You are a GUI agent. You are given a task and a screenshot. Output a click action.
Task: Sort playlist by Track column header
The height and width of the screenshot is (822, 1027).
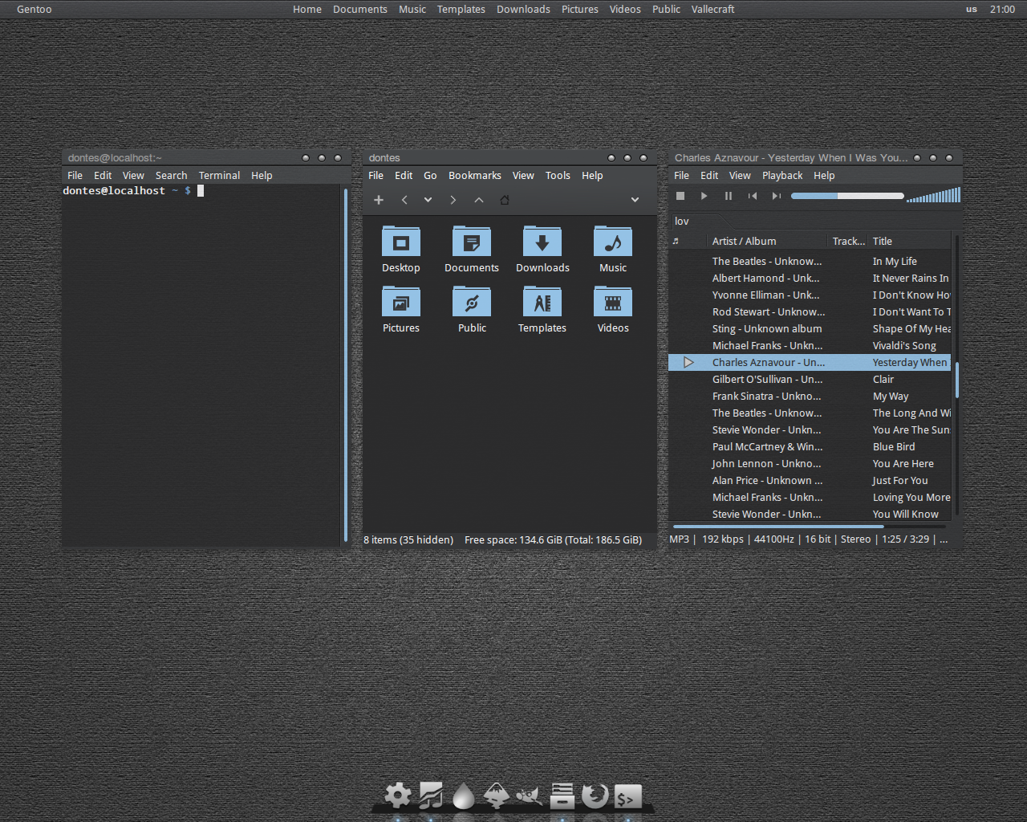click(x=848, y=241)
